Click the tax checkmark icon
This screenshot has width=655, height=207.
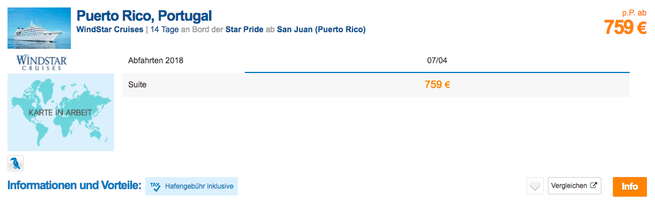pos(155,186)
